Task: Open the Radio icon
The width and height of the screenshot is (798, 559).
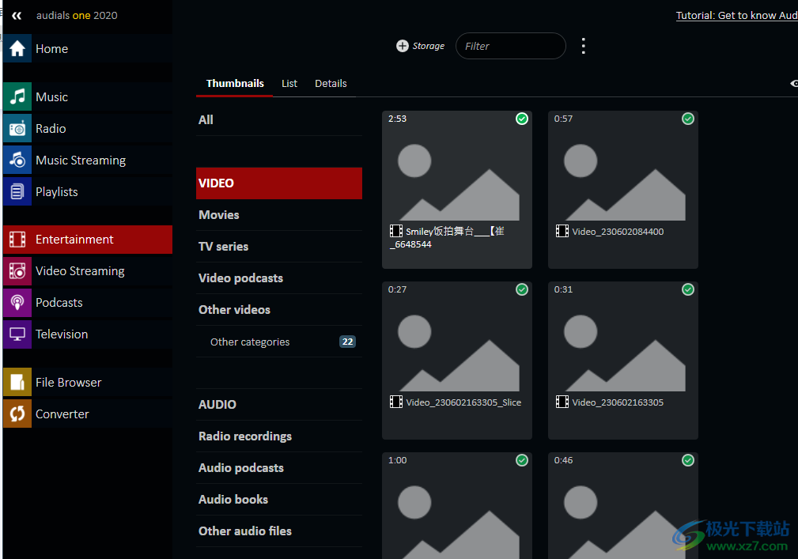Action: tap(17, 128)
